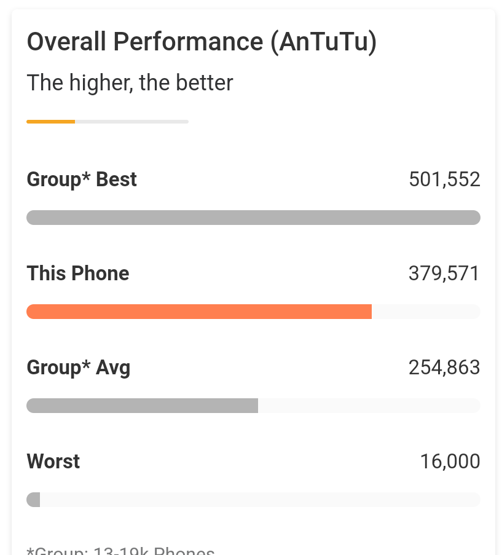The image size is (502, 555).
Task: Click the 254,863 average score value
Action: pos(444,368)
